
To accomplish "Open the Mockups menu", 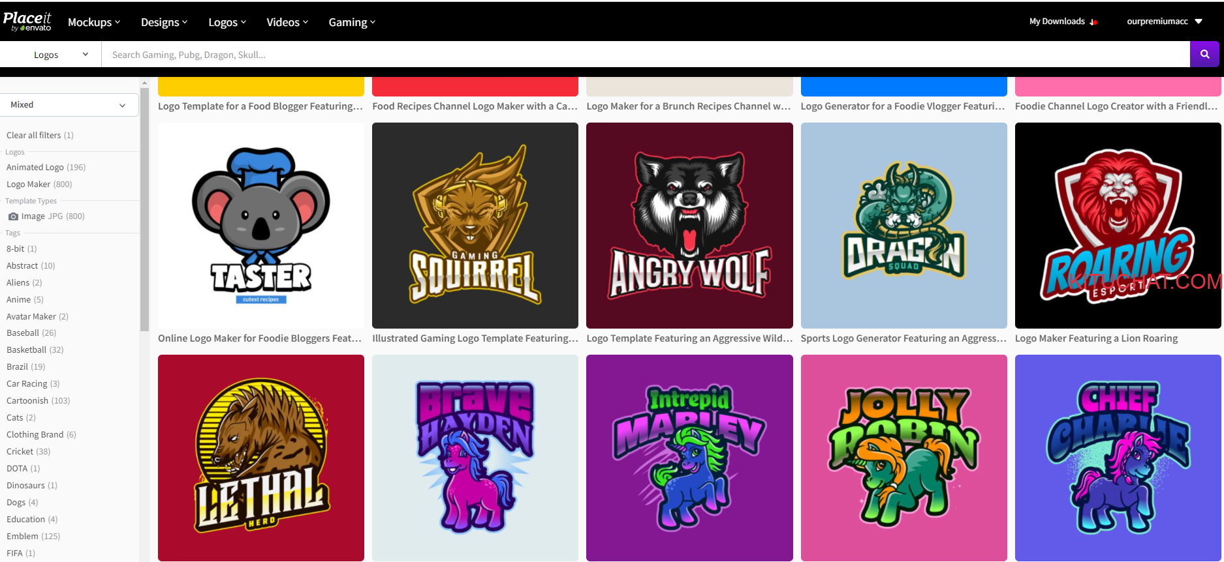I will pyautogui.click(x=94, y=22).
